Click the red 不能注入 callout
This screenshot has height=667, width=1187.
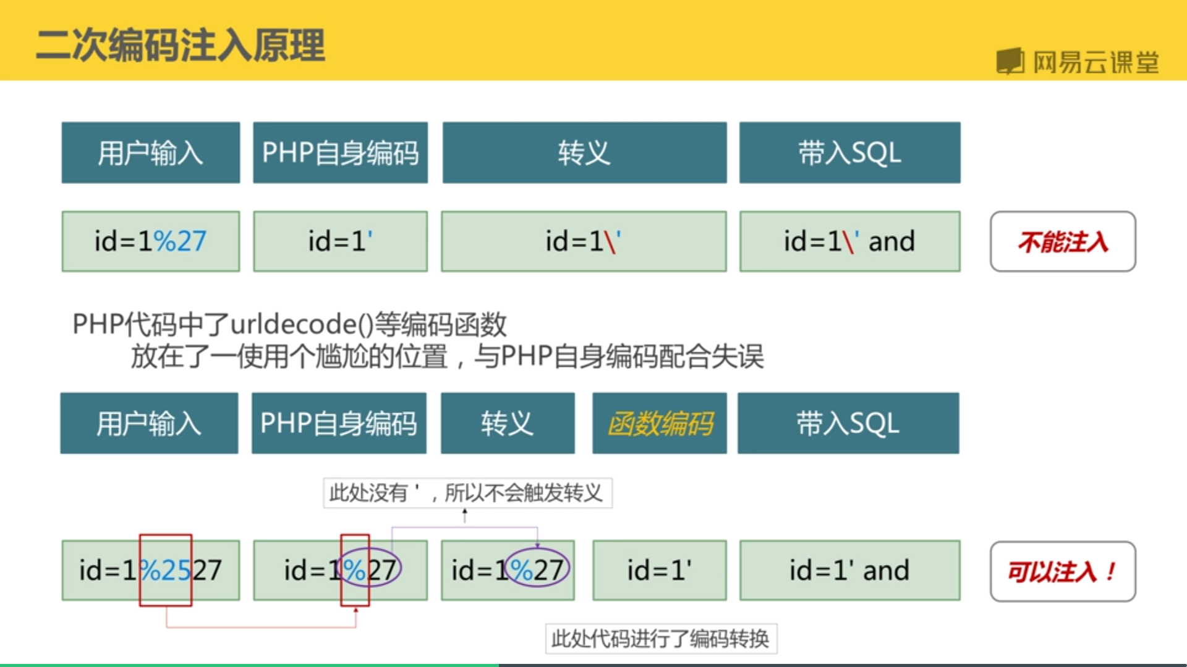[x=1062, y=241]
